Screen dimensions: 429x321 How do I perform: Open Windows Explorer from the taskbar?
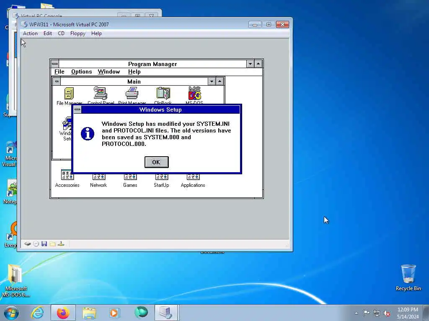click(90, 313)
